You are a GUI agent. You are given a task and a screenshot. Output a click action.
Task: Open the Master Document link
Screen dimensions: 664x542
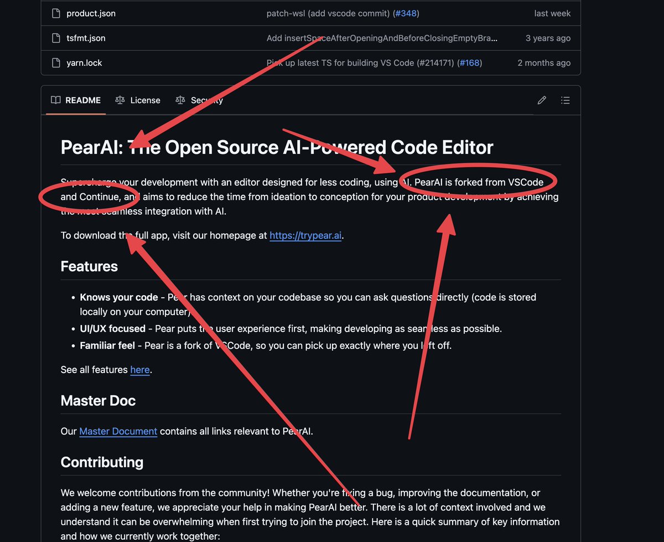coord(118,431)
